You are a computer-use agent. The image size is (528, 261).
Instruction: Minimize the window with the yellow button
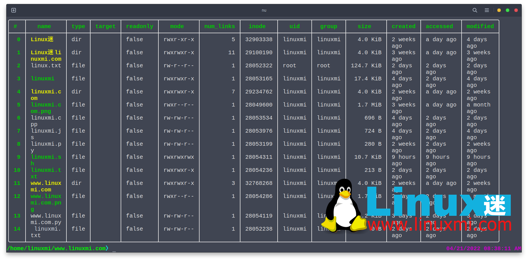click(499, 10)
